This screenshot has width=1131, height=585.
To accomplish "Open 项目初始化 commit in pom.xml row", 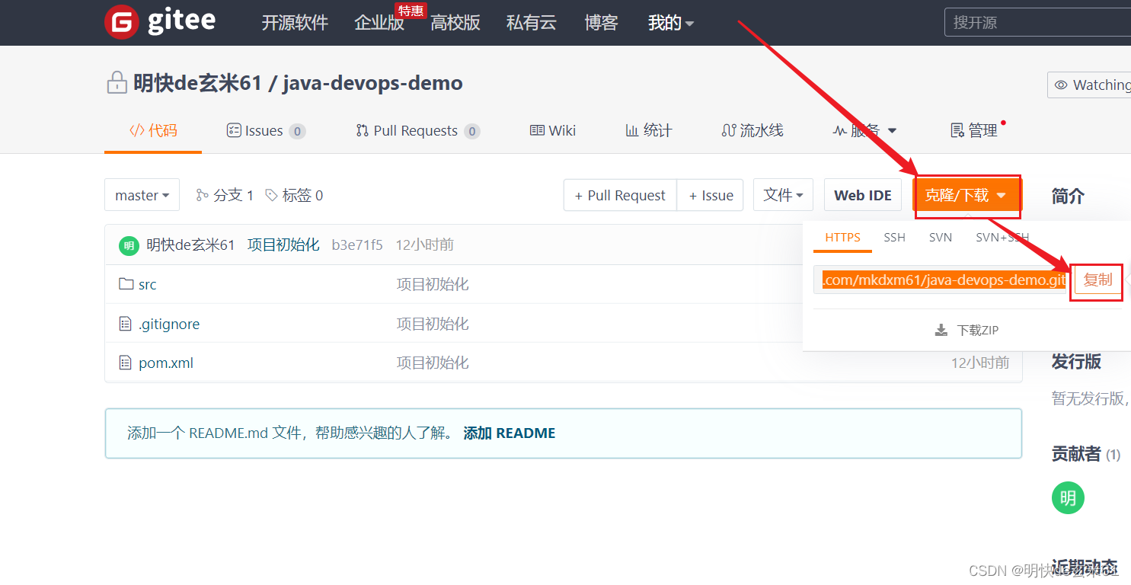I will click(x=433, y=363).
